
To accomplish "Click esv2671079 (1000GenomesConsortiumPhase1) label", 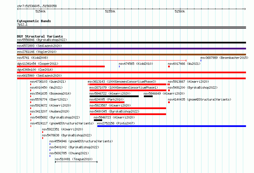I will [x=124, y=87].
